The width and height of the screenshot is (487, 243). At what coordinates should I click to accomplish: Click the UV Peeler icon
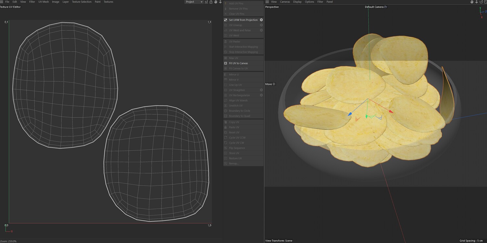tap(226, 42)
